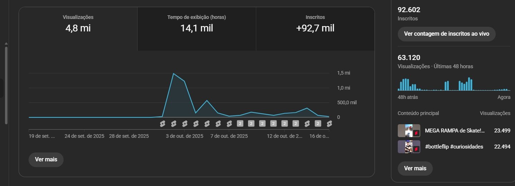Click Ver mais below the main chart

46,160
